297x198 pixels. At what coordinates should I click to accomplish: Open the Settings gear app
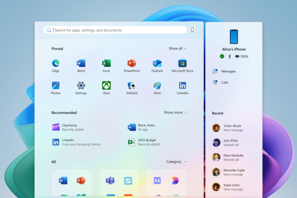[x=81, y=88]
